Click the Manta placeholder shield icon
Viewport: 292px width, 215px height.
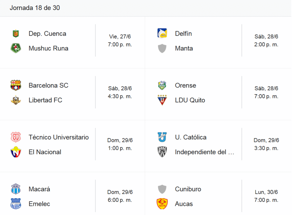[162, 48]
